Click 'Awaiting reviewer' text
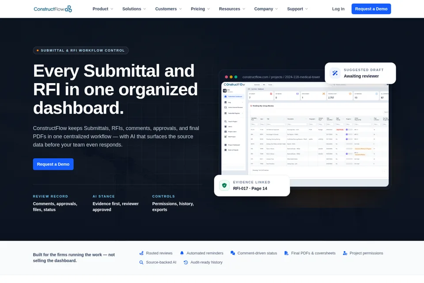Image resolution: width=424 pixels, height=283 pixels. point(361,76)
